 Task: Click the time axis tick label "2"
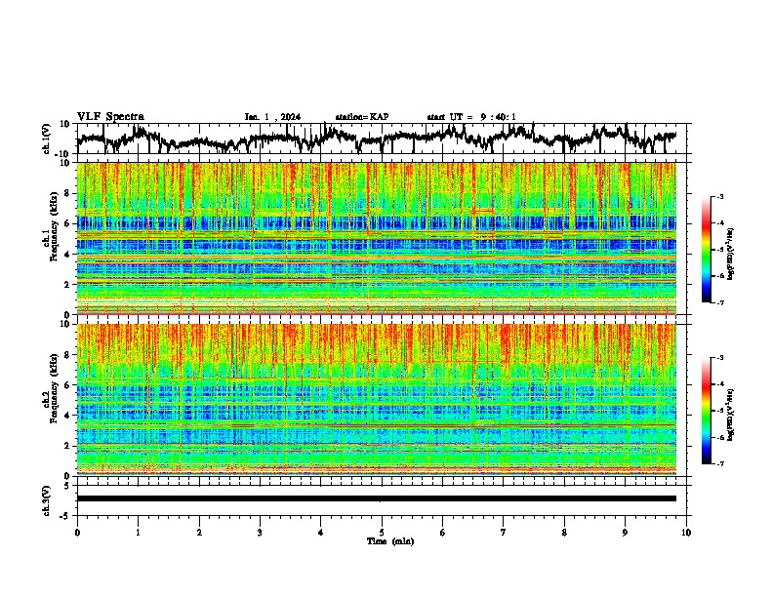199,533
